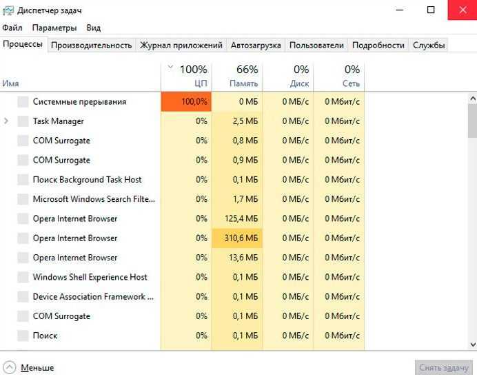The image size is (477, 381).
Task: Switch to the Подробности tab
Action: (378, 45)
